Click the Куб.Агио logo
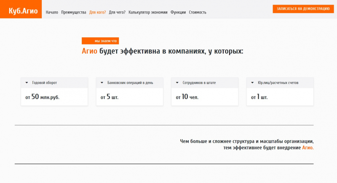The image size is (337, 183). tap(21, 9)
